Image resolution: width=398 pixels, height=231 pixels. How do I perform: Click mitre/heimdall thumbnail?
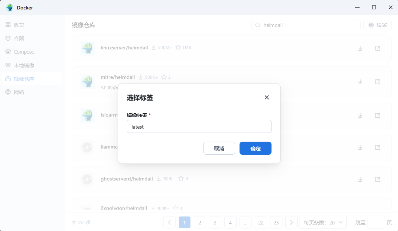click(x=87, y=82)
